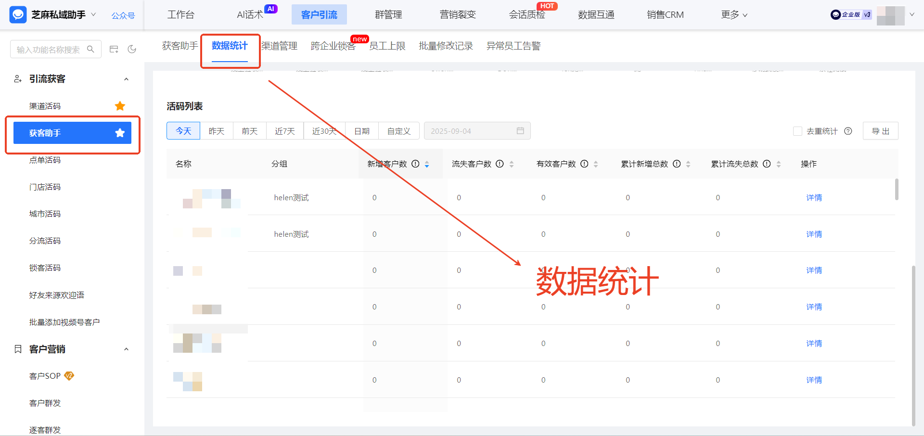Open the 工作台 top menu

point(181,15)
